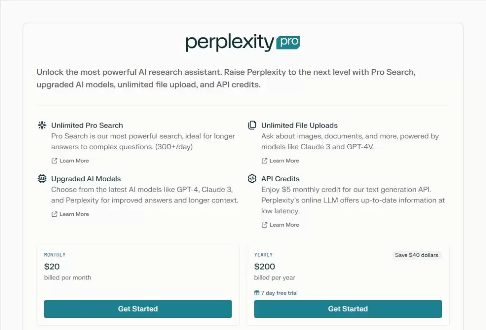
Task: Click external-link icon under Unlimited File Uploads
Action: click(x=264, y=160)
